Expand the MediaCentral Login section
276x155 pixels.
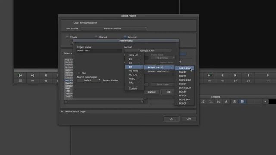tap(62, 112)
